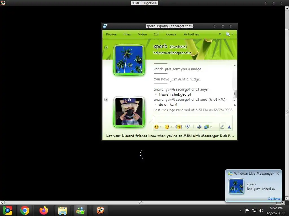Screen dimensions: 289x216
Task: Open Options link in sign-in notification
Action: pos(274,199)
